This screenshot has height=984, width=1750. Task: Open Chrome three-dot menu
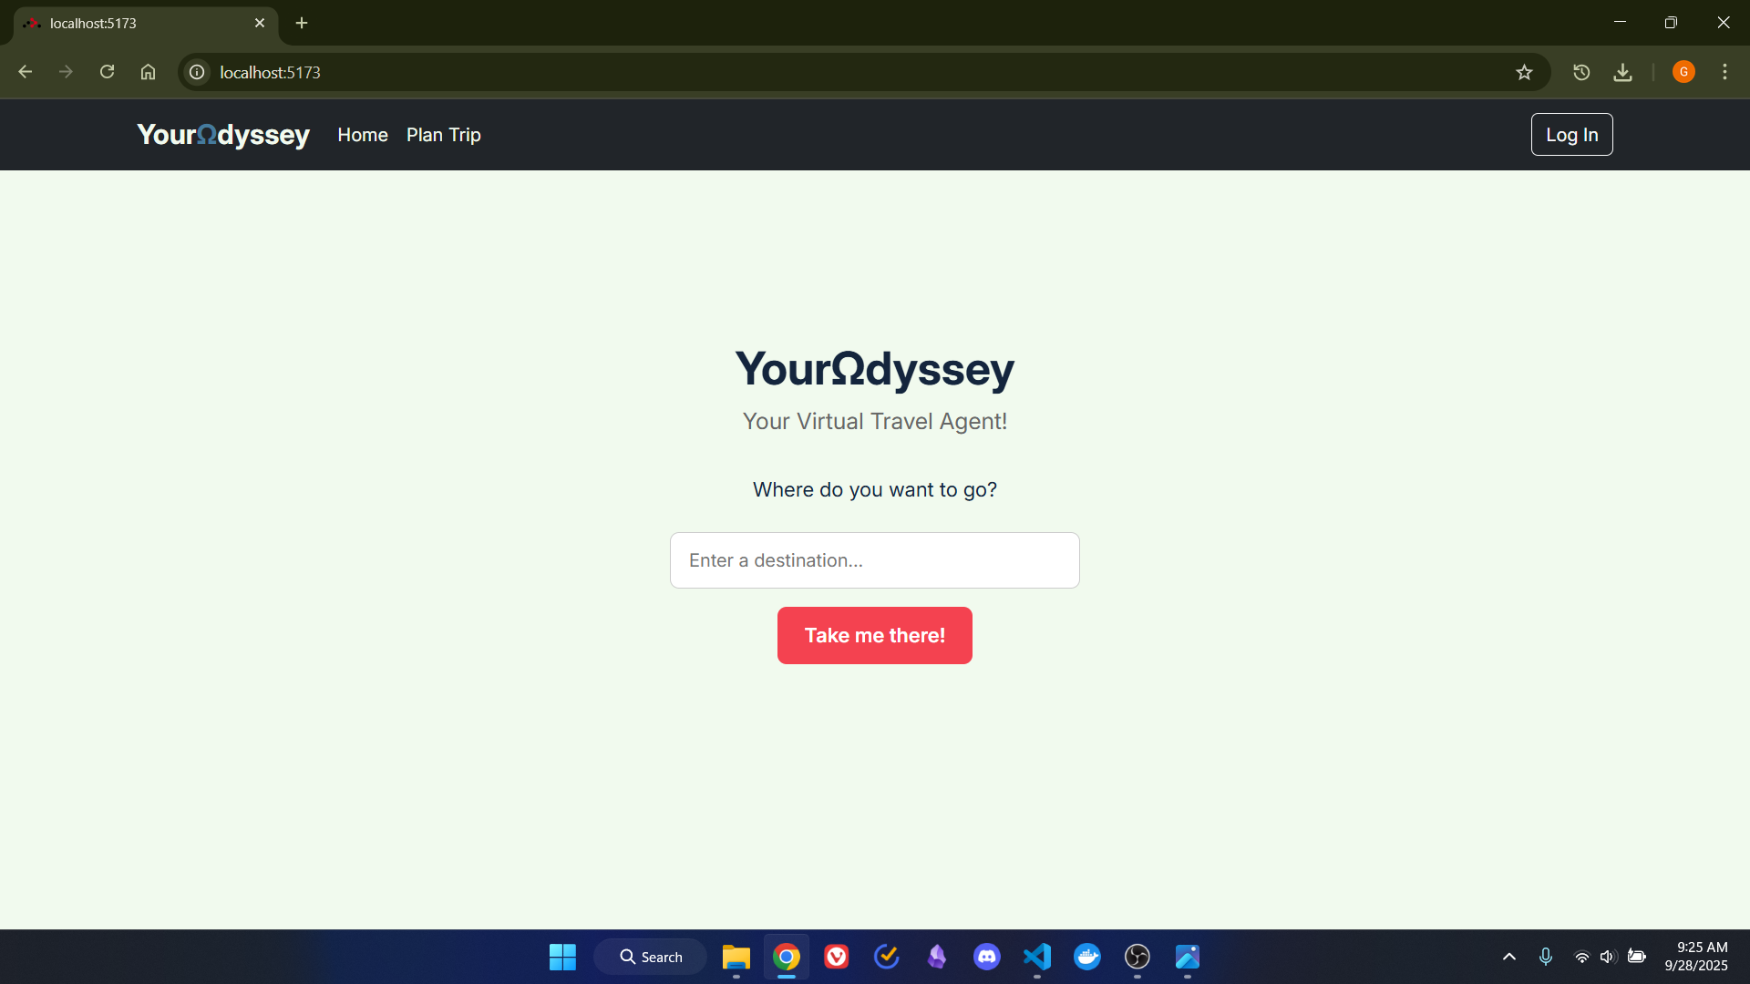point(1724,72)
